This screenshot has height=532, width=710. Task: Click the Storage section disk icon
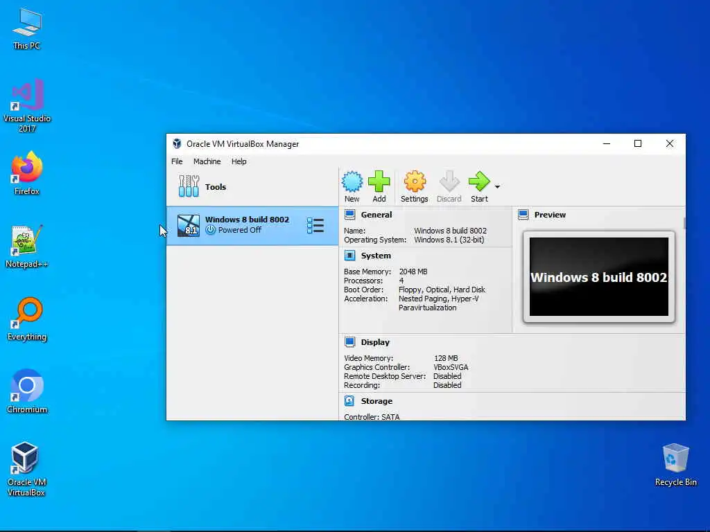click(x=349, y=401)
